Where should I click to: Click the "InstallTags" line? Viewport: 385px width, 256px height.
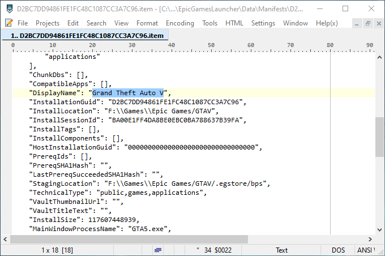click(x=65, y=129)
